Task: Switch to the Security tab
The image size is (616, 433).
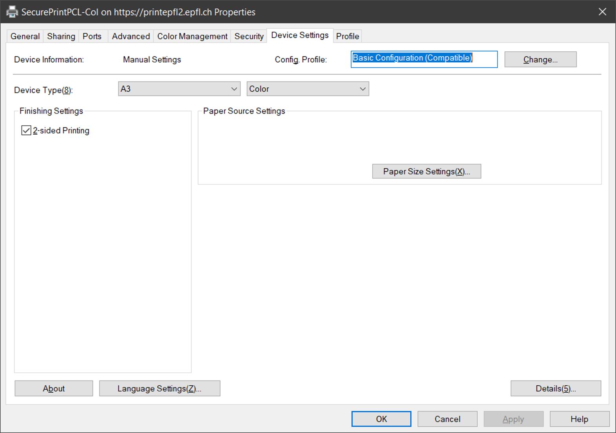Action: (x=249, y=36)
